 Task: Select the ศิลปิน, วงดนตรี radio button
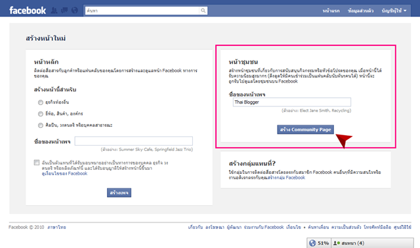[x=41, y=125]
